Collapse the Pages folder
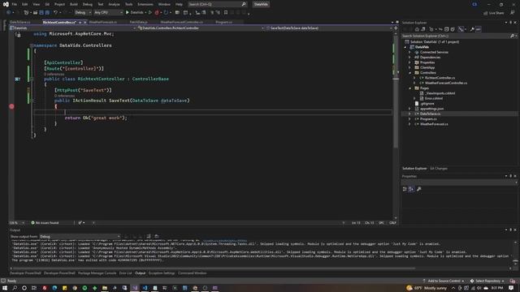The image size is (520, 292). (409, 88)
